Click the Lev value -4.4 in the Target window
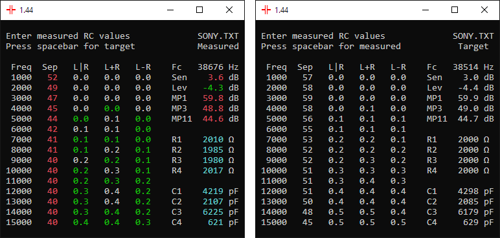 point(468,87)
